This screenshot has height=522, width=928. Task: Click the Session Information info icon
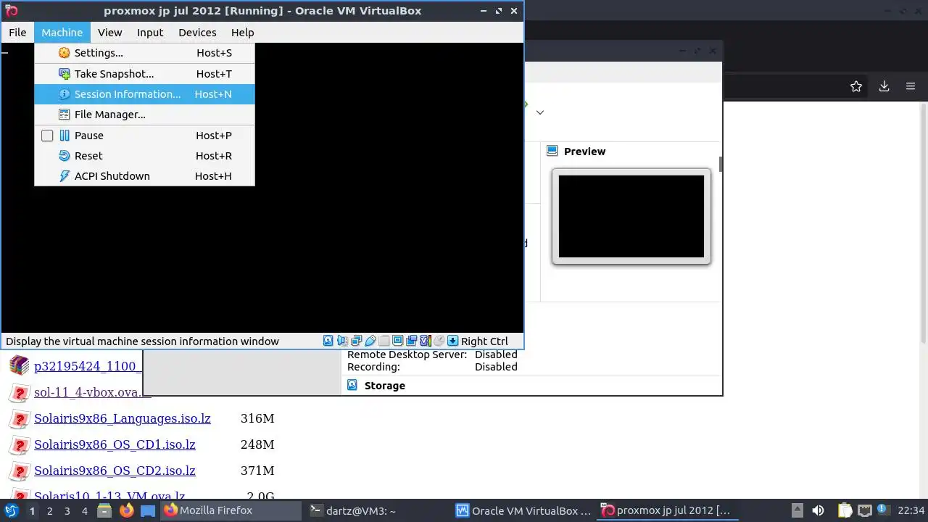tap(64, 94)
